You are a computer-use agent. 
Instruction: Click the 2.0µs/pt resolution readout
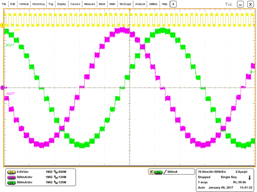[x=241, y=172]
